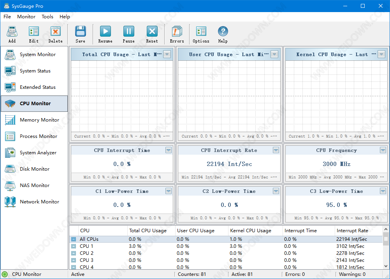Select the CPU 2 row label

pyautogui.click(x=86, y=253)
